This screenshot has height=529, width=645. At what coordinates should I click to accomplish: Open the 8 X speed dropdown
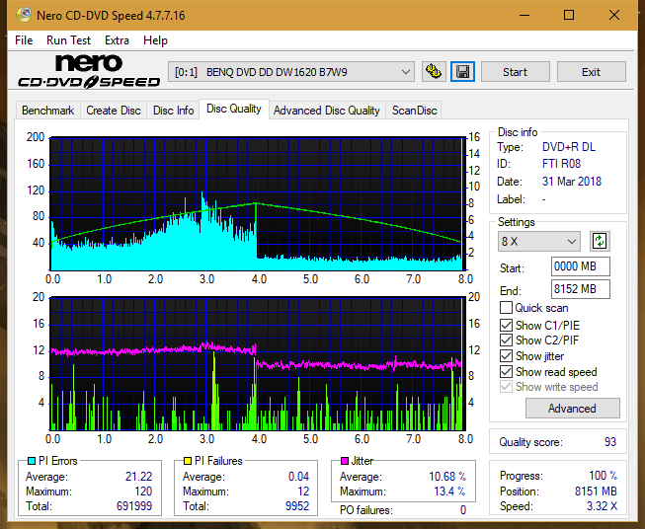pyautogui.click(x=539, y=241)
